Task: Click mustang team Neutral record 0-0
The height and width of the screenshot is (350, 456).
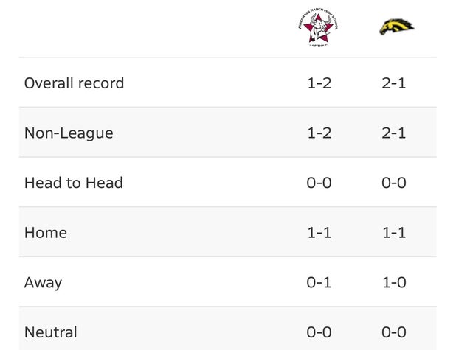Action: (394, 332)
